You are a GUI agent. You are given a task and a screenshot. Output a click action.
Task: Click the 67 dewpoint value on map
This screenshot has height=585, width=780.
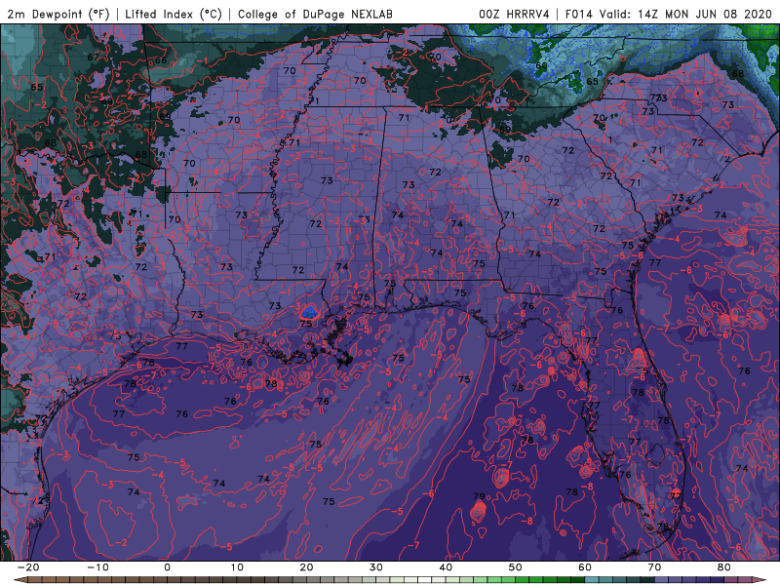[x=93, y=58]
